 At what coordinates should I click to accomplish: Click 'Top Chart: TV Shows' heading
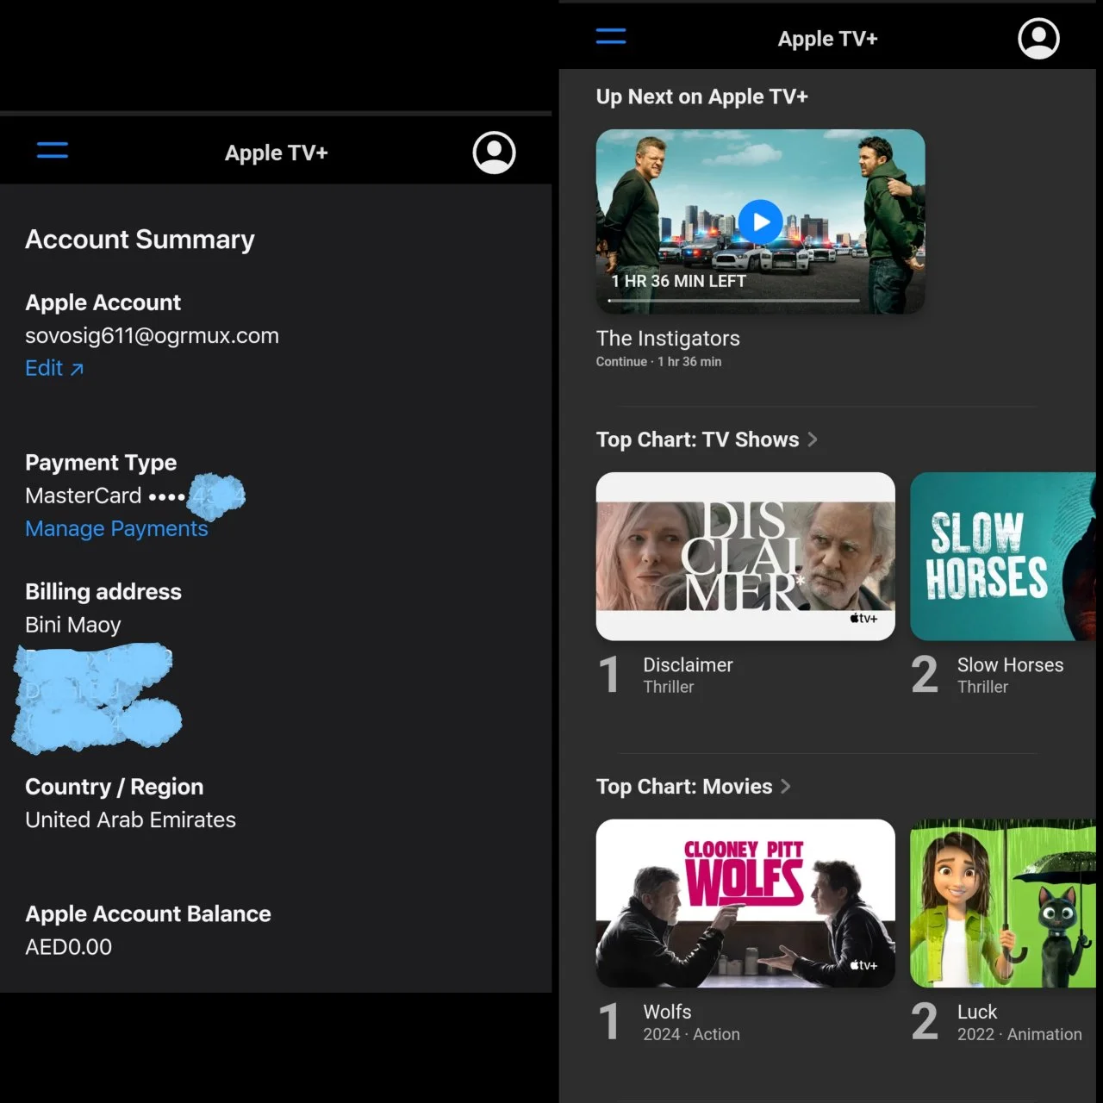point(697,439)
